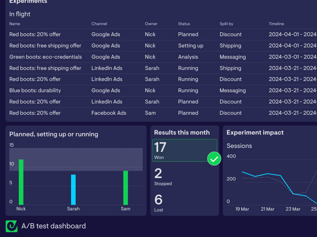Viewport: 317px width, 237px height.
Task: Open Red boots: 20% offer in Facebook Ads row
Action: pos(35,113)
